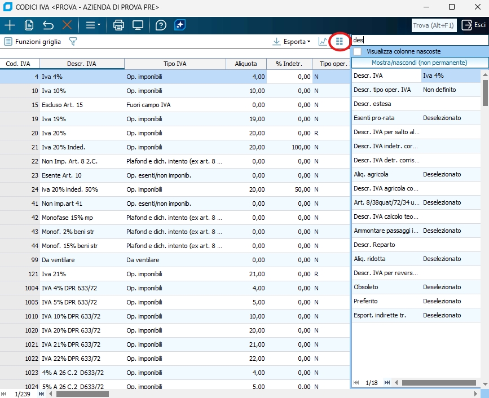This screenshot has width=489, height=398.
Task: Click the Esci button
Action: tap(474, 25)
